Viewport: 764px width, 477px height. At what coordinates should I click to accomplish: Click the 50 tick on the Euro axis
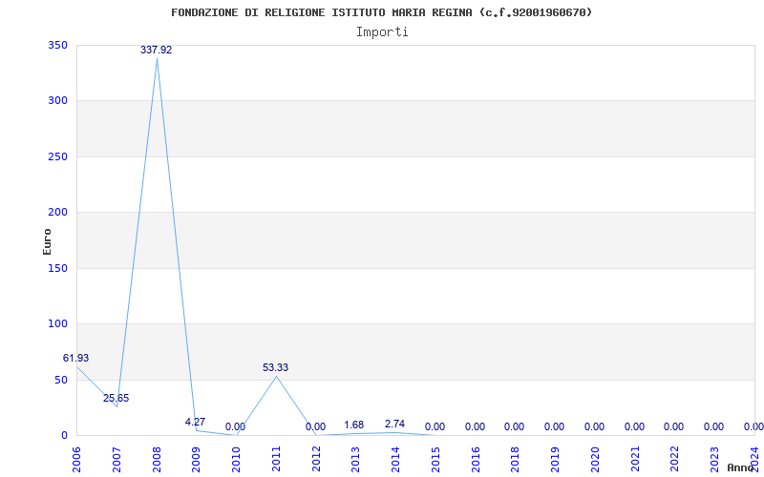coord(60,380)
